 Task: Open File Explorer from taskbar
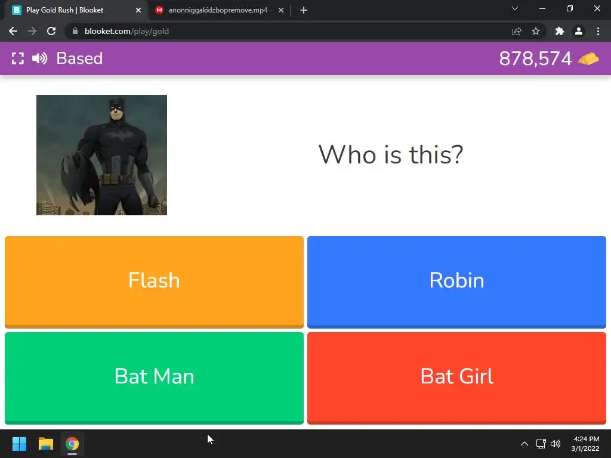(45, 444)
